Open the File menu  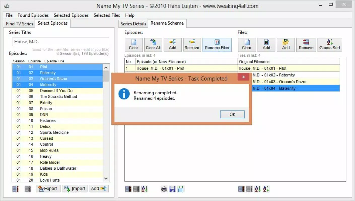pos(9,15)
